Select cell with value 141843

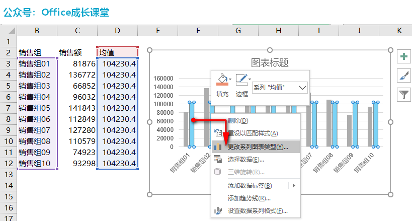77,108
